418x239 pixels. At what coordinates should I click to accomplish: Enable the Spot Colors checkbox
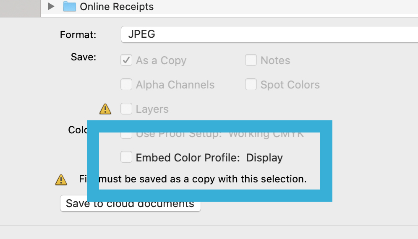tap(251, 85)
